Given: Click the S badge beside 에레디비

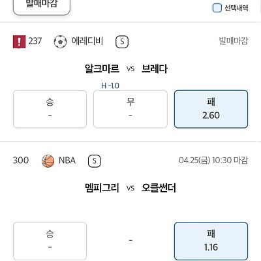Looking at the screenshot, I should (122, 42).
